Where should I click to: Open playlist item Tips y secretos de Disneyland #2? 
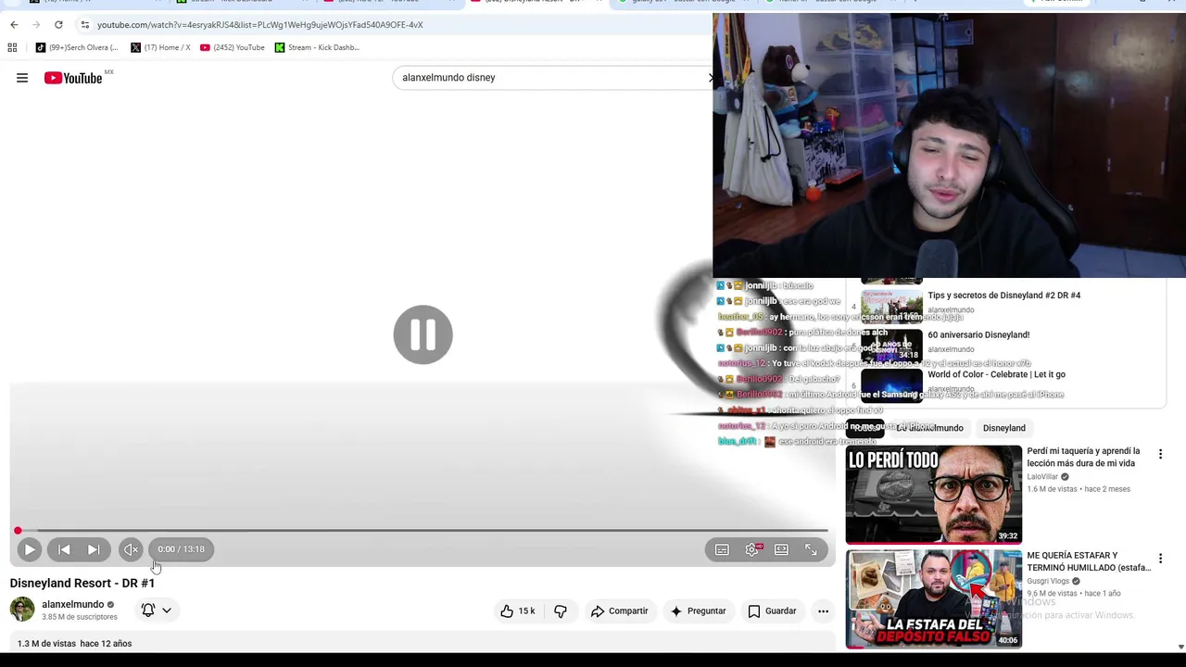[1003, 296]
